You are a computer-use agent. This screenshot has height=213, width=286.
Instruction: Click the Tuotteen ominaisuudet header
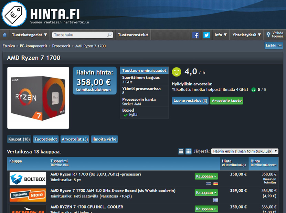pyautogui.click(x=144, y=71)
